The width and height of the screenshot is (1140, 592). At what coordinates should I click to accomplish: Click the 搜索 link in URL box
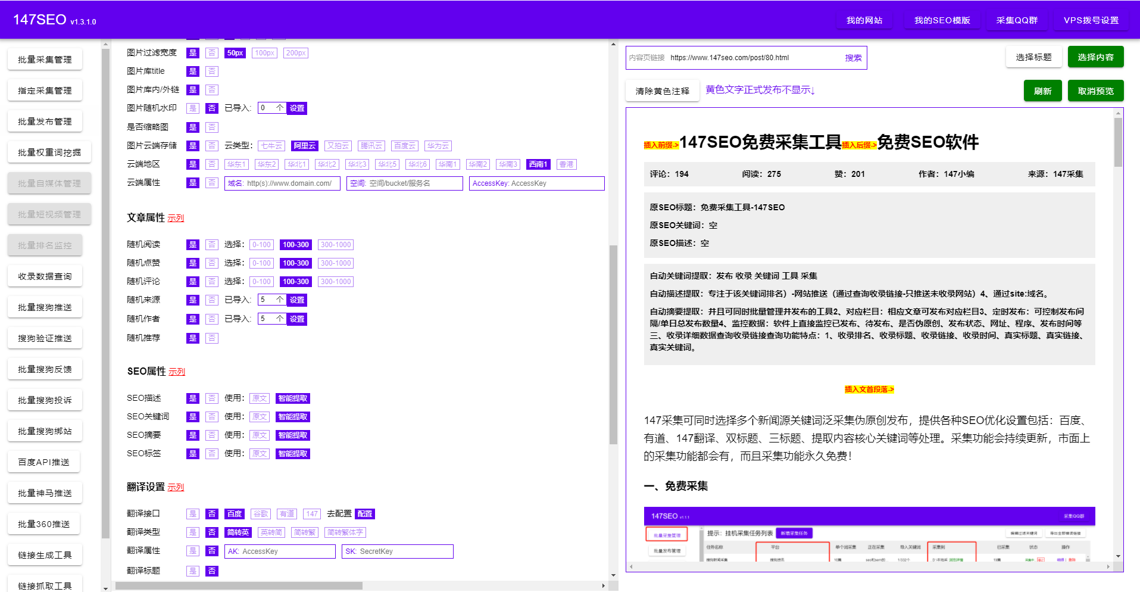pyautogui.click(x=853, y=58)
